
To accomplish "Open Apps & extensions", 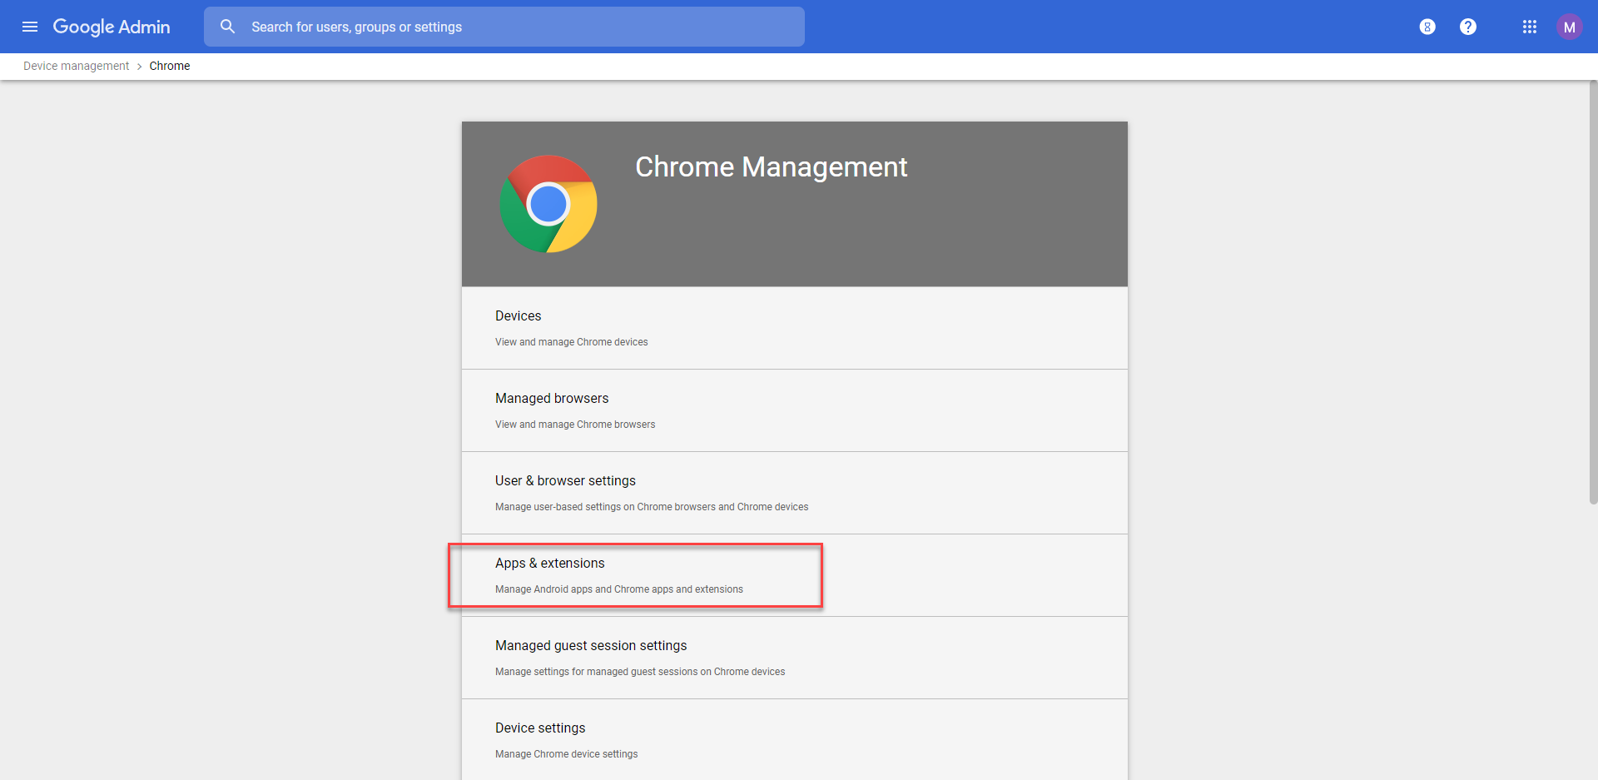I will [x=795, y=575].
